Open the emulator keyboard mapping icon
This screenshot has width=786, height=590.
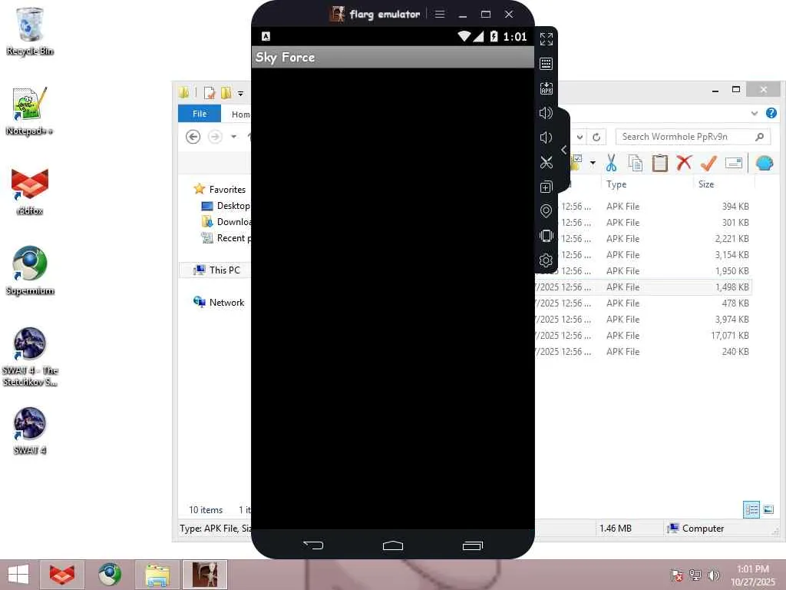tap(546, 64)
